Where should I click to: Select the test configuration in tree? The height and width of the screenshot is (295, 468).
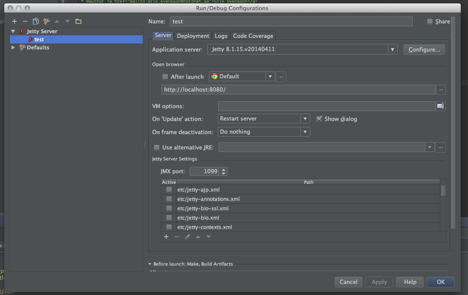(x=76, y=39)
